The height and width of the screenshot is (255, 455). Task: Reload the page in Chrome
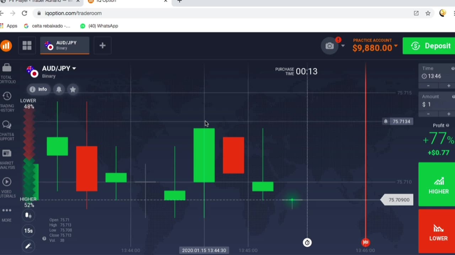click(25, 13)
